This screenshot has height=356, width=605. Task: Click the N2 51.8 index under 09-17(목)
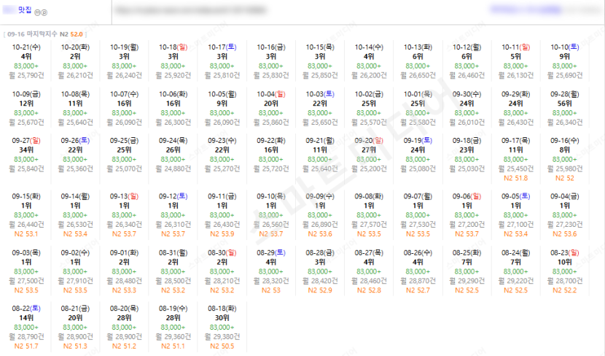pos(515,179)
